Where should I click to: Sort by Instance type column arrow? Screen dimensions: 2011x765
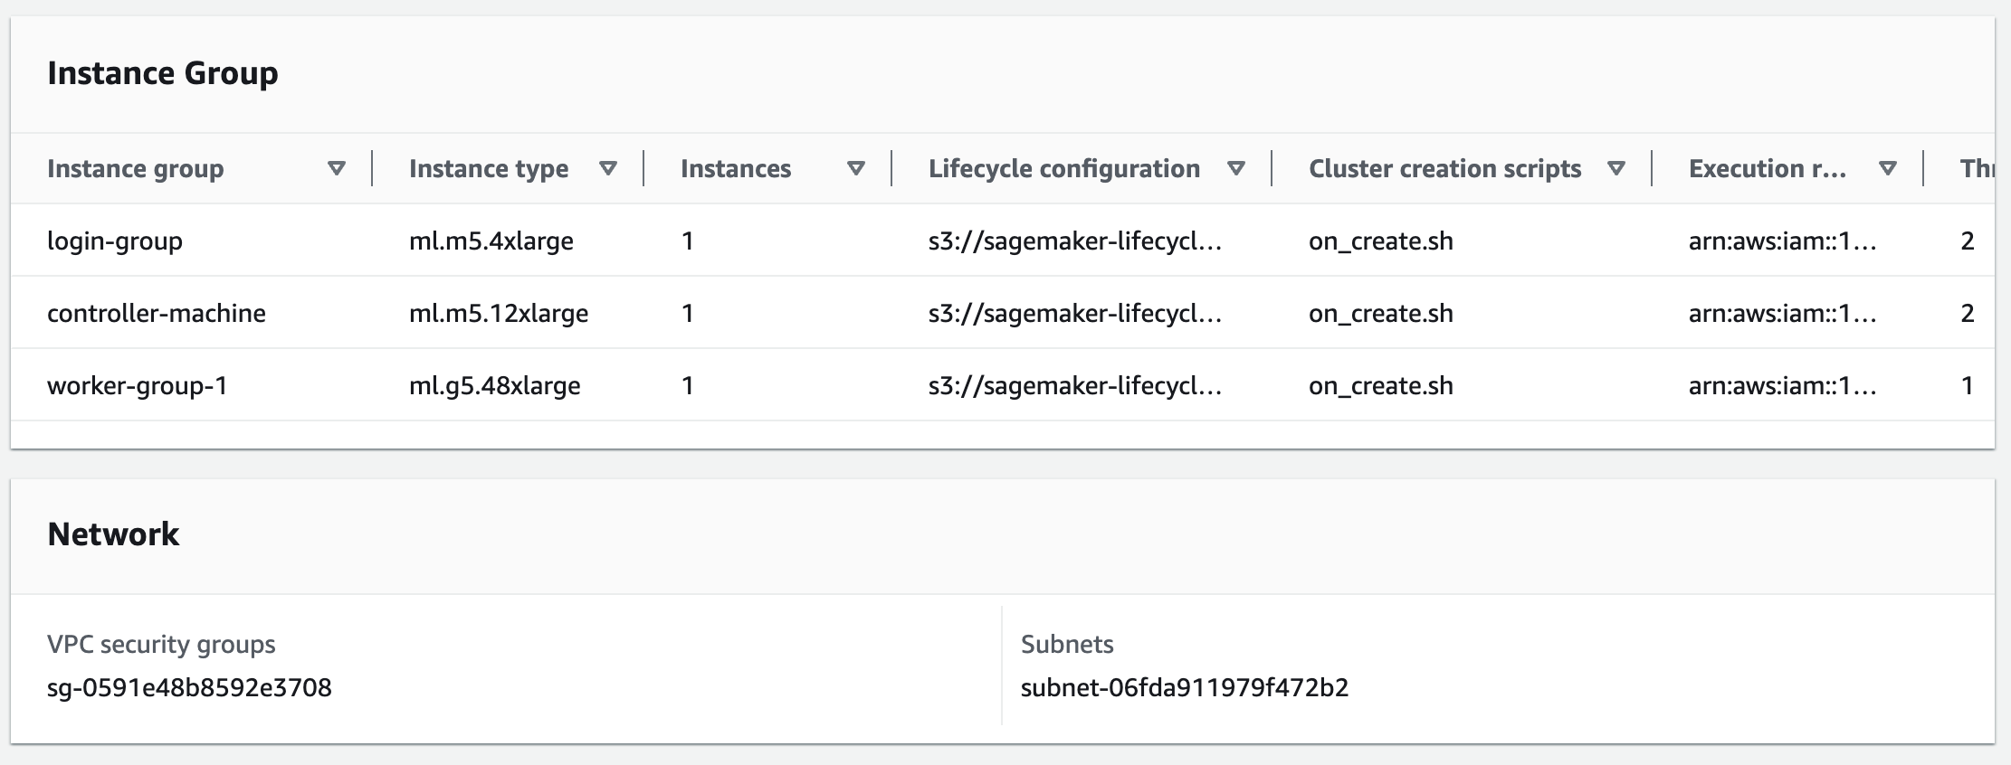608,168
